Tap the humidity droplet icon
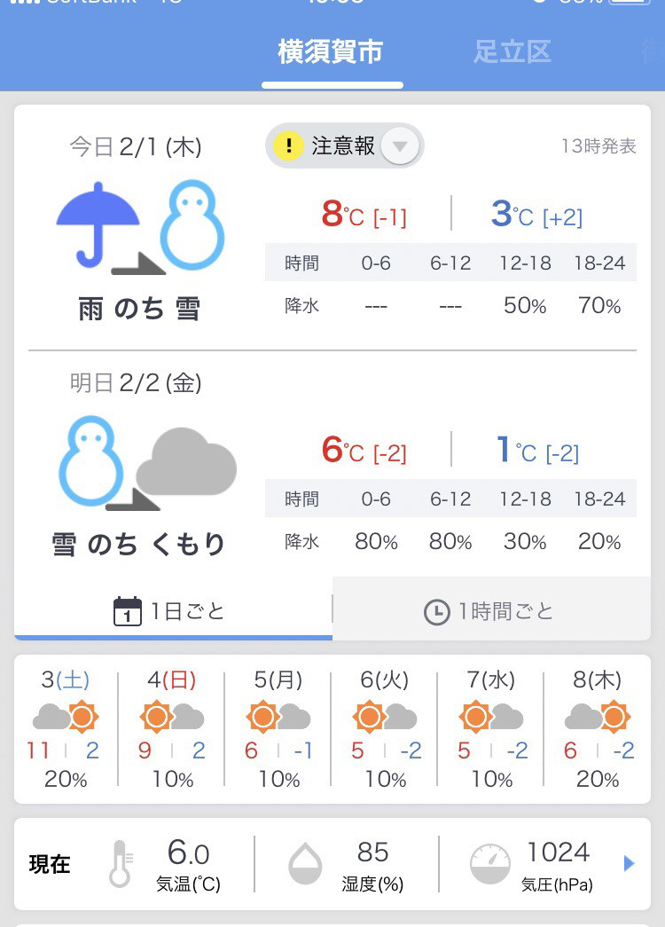 pyautogui.click(x=305, y=864)
